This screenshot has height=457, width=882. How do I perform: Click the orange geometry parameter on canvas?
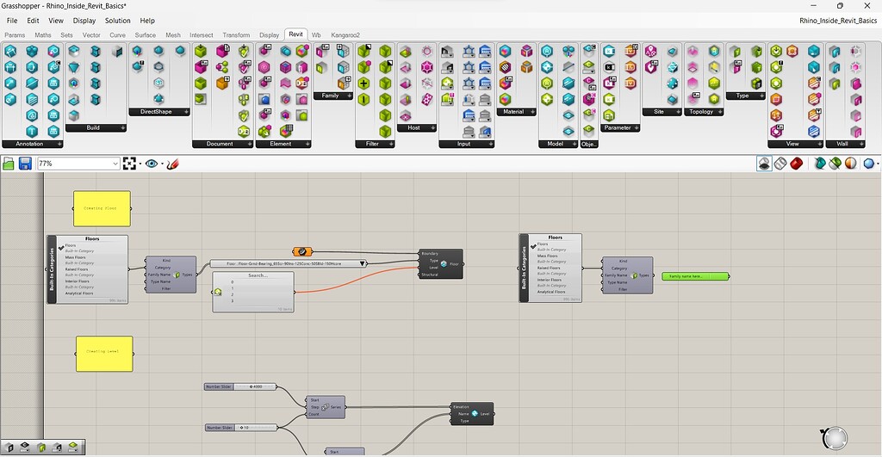point(302,252)
